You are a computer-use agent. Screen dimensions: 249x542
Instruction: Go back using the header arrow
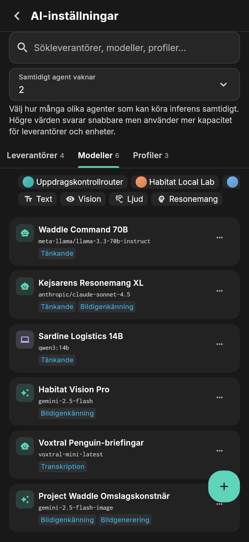(17, 16)
